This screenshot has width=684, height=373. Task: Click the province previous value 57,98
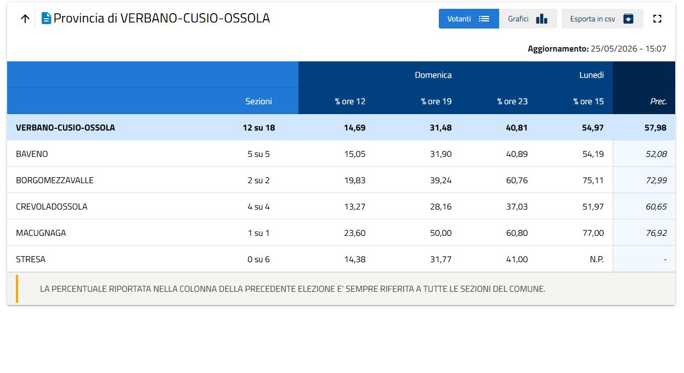(655, 128)
